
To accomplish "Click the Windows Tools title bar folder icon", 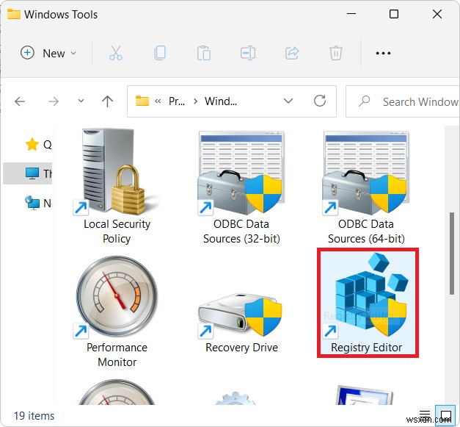I will [x=14, y=14].
